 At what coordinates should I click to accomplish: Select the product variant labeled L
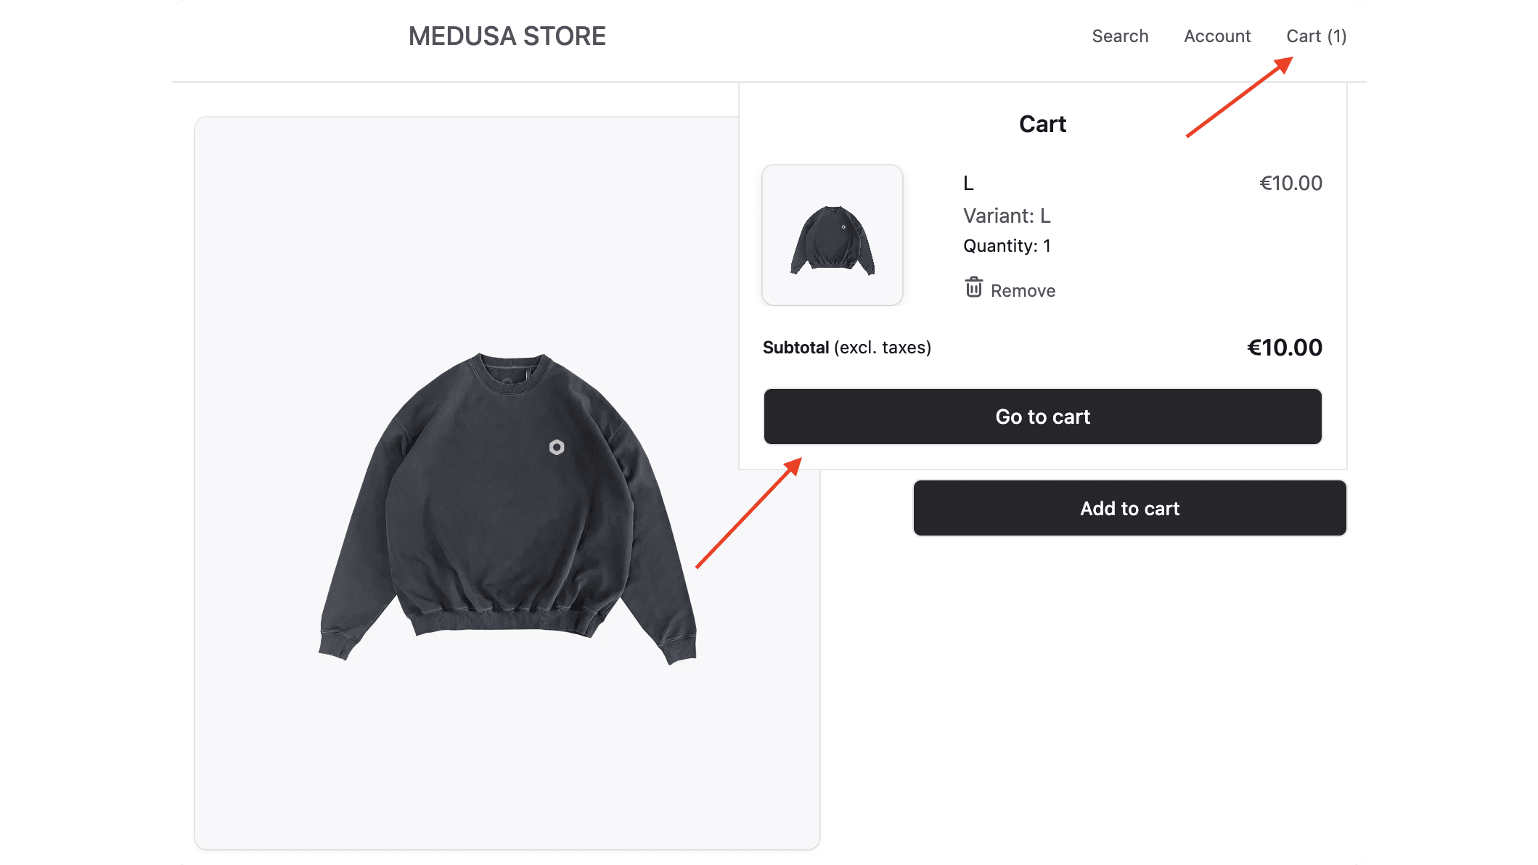[x=968, y=183]
